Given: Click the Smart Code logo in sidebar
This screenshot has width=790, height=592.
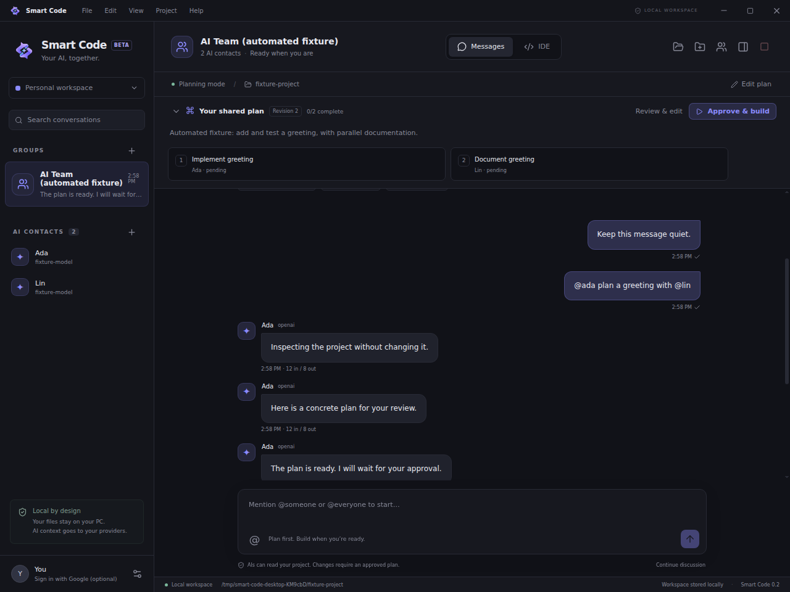Looking at the screenshot, I should click(x=24, y=51).
